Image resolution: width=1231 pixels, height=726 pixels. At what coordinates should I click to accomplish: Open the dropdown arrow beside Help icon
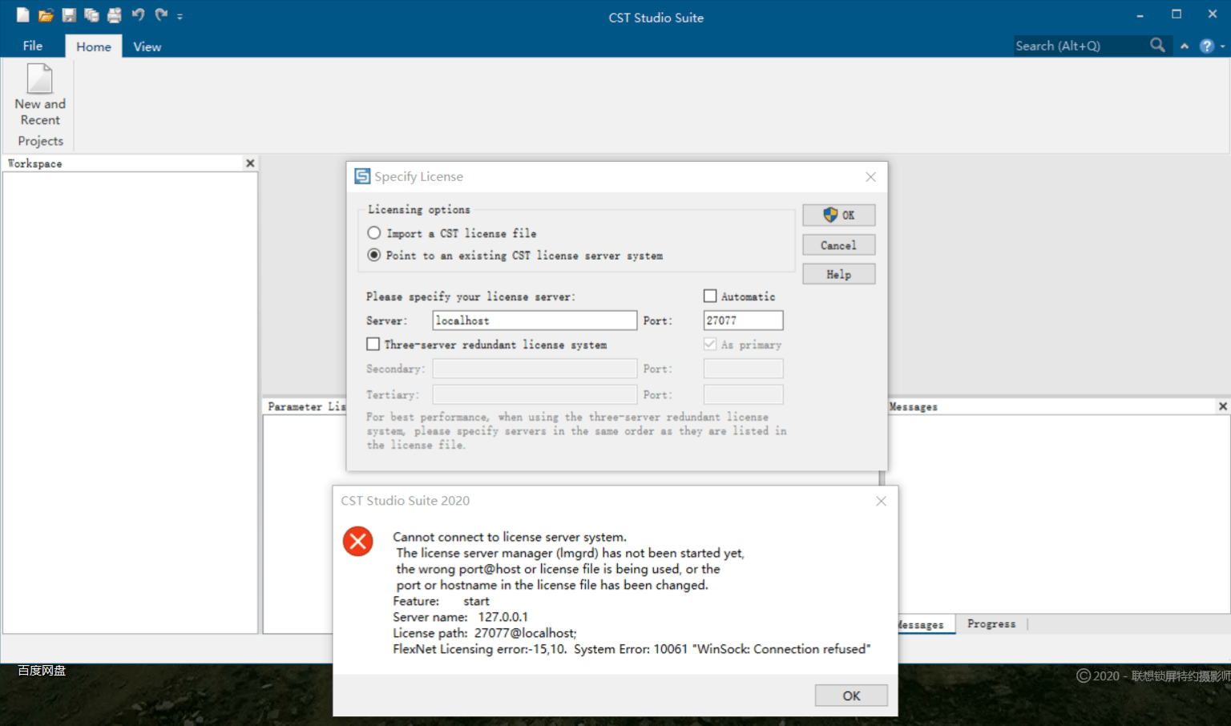click(1222, 46)
